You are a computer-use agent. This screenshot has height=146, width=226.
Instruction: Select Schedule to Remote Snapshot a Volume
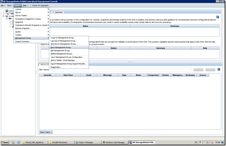31,25
